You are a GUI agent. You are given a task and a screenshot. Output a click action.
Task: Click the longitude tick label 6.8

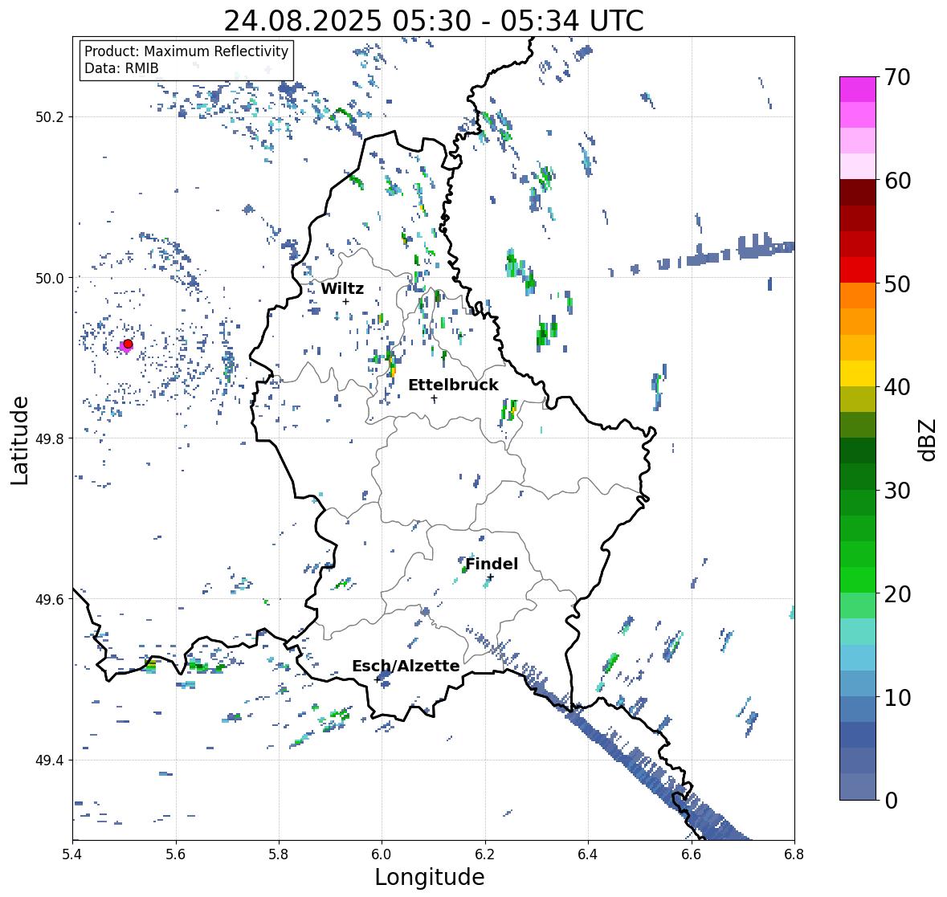coord(794,854)
